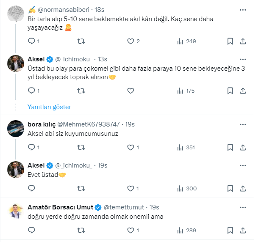Click bora kılıç's avatar image
The image size is (261, 242).
pos(16,129)
